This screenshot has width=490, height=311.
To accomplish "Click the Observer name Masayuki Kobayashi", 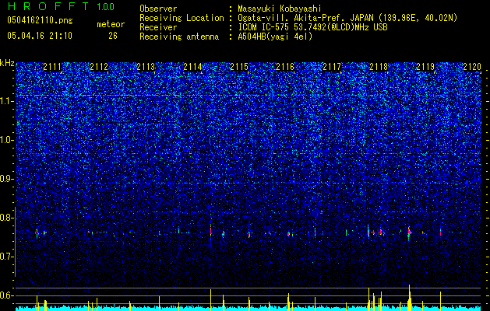I will (x=280, y=9).
